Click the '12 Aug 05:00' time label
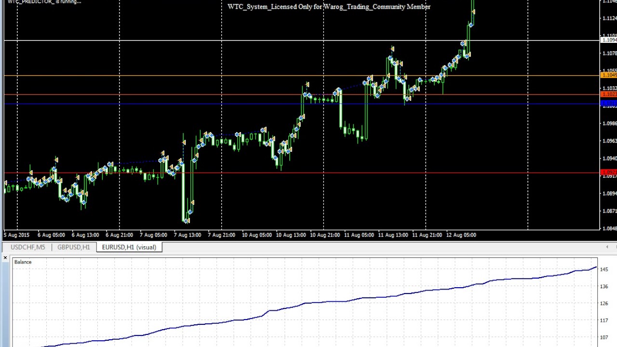Image resolution: width=617 pixels, height=347 pixels. (461, 235)
